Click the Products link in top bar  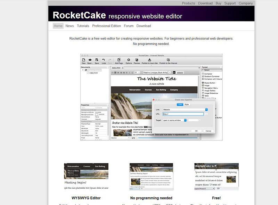pyautogui.click(x=188, y=3)
